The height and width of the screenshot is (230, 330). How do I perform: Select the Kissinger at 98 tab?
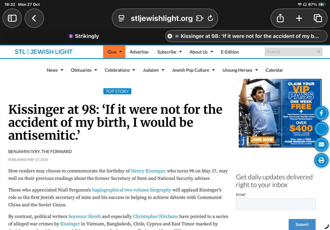pyautogui.click(x=247, y=36)
